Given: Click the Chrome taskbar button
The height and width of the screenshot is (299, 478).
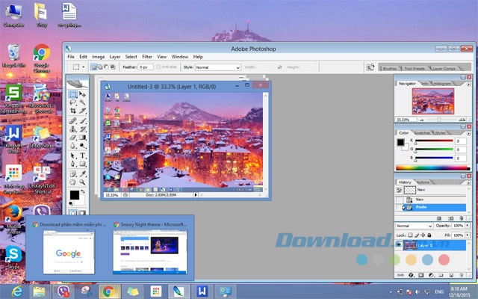Looking at the screenshot, I should click(x=108, y=292).
